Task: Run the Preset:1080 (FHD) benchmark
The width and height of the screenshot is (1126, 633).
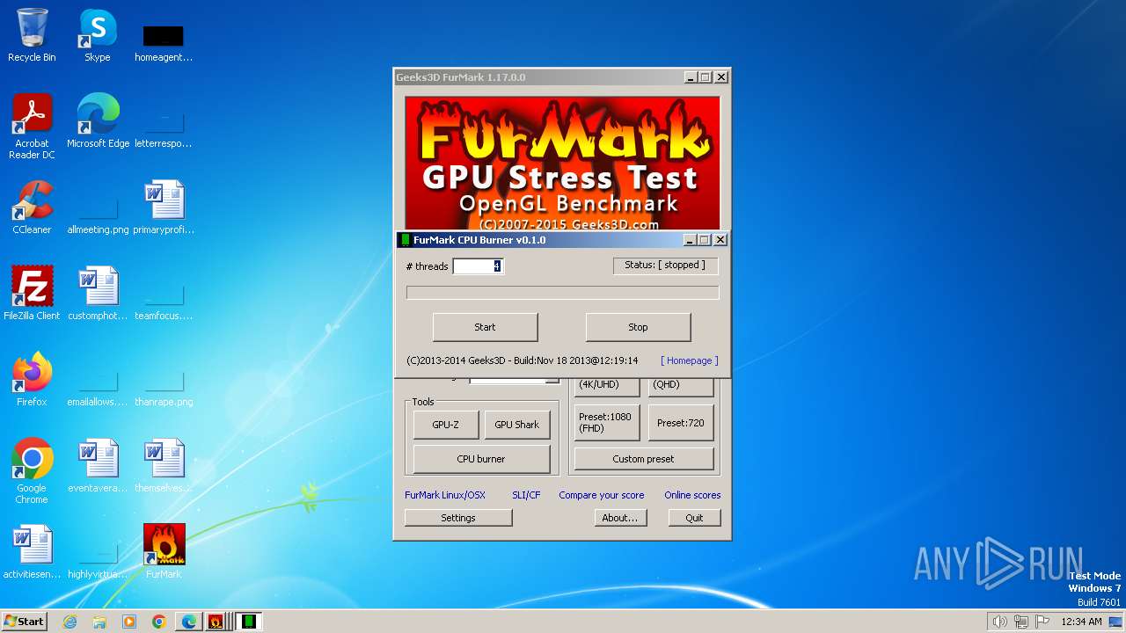Action: point(606,423)
